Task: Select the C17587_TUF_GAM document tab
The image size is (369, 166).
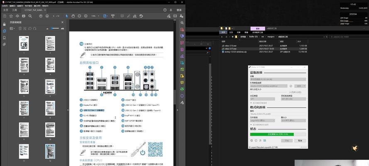Action: [x=34, y=10]
